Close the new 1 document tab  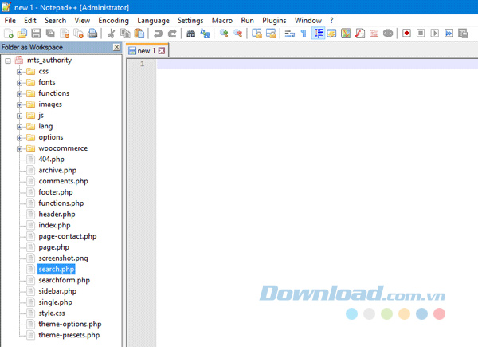pyautogui.click(x=163, y=51)
